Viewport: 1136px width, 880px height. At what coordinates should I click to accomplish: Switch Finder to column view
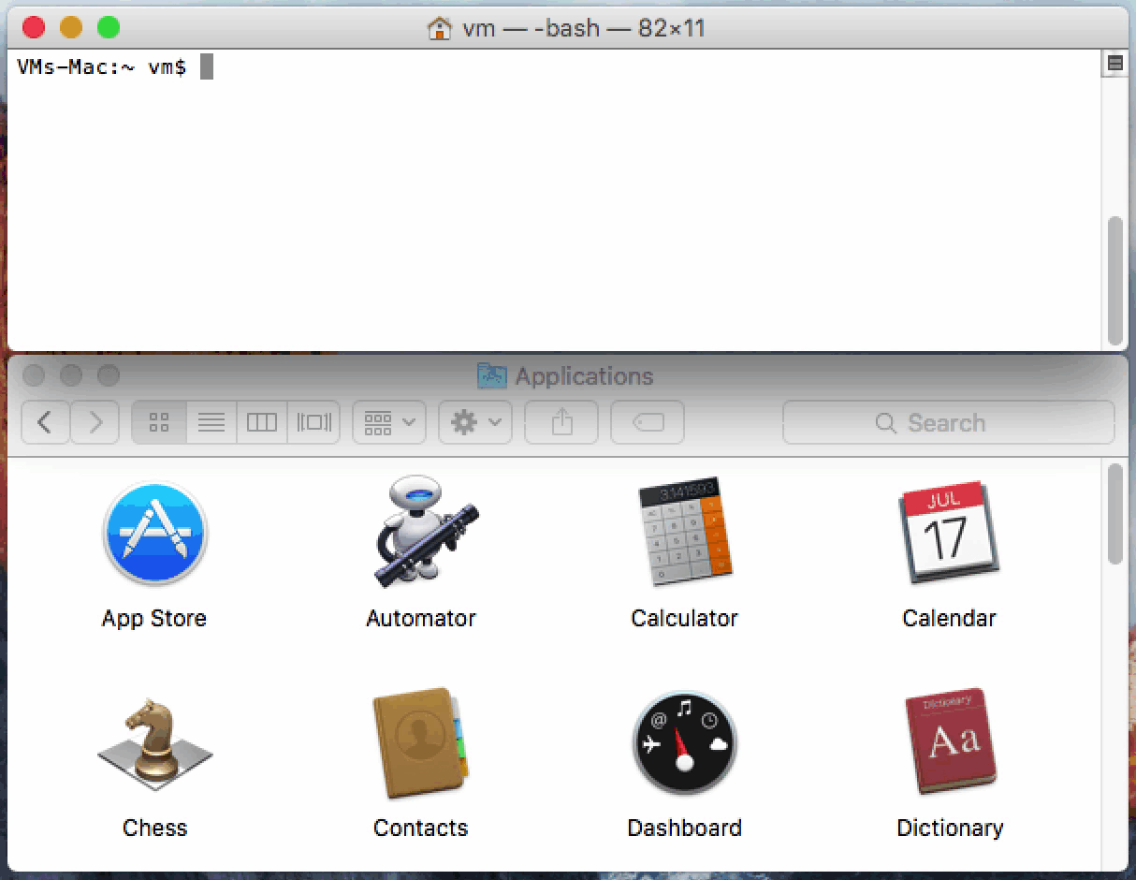(x=262, y=423)
